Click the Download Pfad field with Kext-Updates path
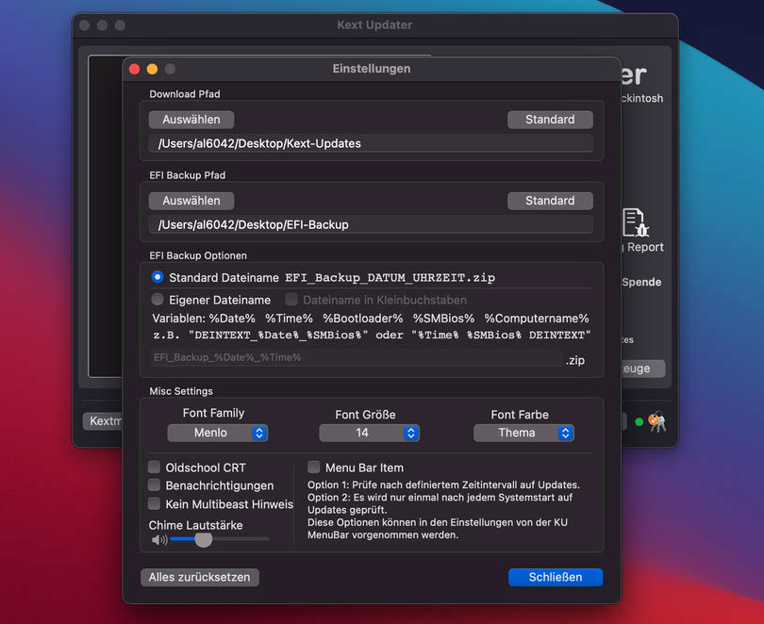764x624 pixels. [371, 143]
